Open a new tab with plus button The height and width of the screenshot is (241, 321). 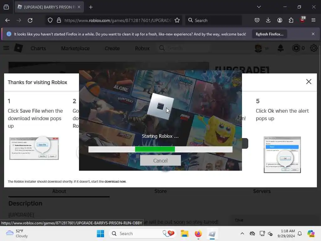point(91,7)
